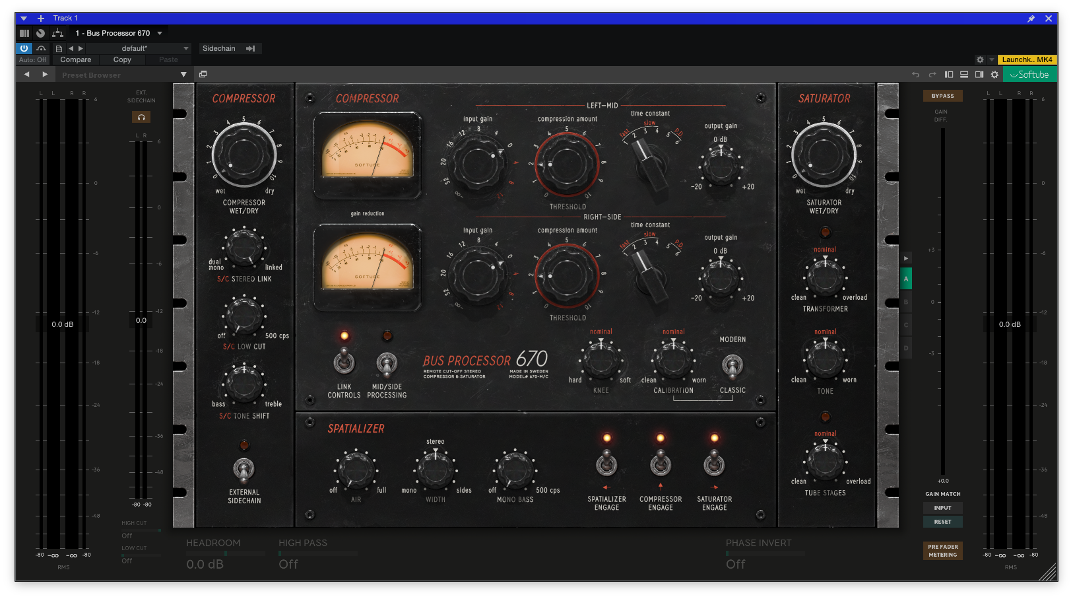Open the channel editor columns icon
This screenshot has height=599, width=1073.
click(24, 33)
